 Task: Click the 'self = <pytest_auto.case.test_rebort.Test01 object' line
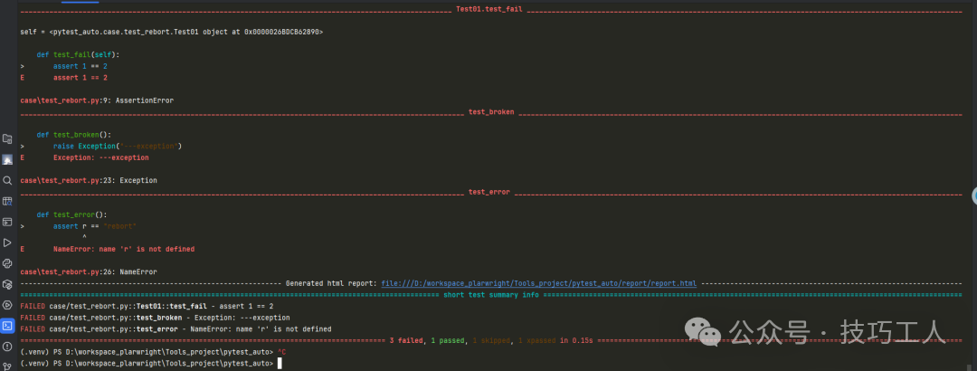[171, 31]
